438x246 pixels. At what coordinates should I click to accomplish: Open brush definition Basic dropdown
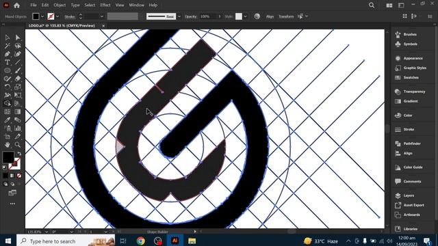pyautogui.click(x=179, y=16)
